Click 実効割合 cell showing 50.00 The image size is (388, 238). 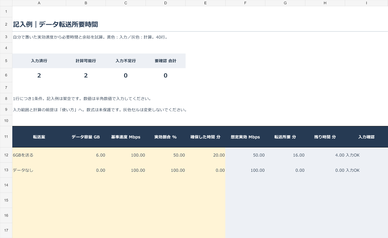click(x=166, y=155)
